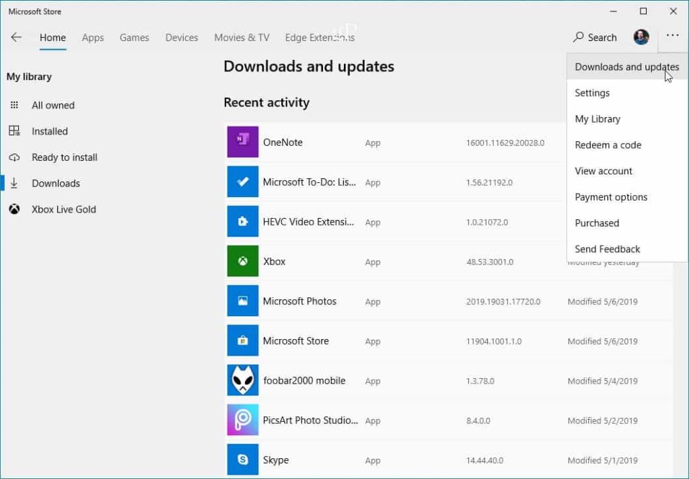Open the See more ellipsis menu

pos(672,36)
